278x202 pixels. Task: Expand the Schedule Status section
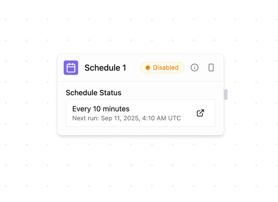[93, 93]
